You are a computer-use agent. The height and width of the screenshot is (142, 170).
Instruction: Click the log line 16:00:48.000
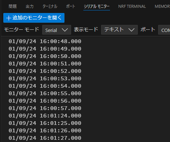(45, 41)
